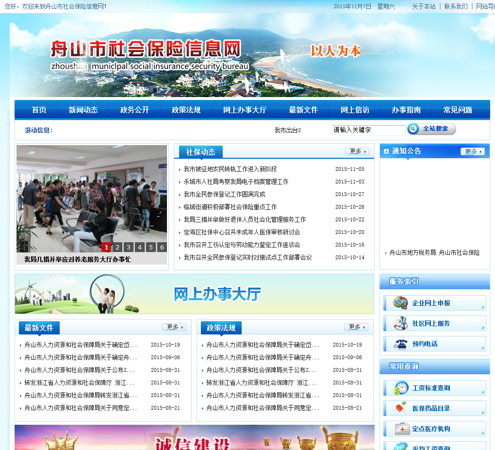Open 网上信访 navigation item
Image resolution: width=495 pixels, height=450 pixels.
355,110
